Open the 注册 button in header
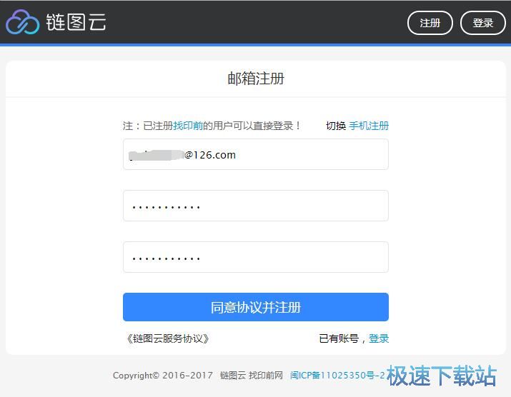This screenshot has height=397, width=511. (430, 23)
